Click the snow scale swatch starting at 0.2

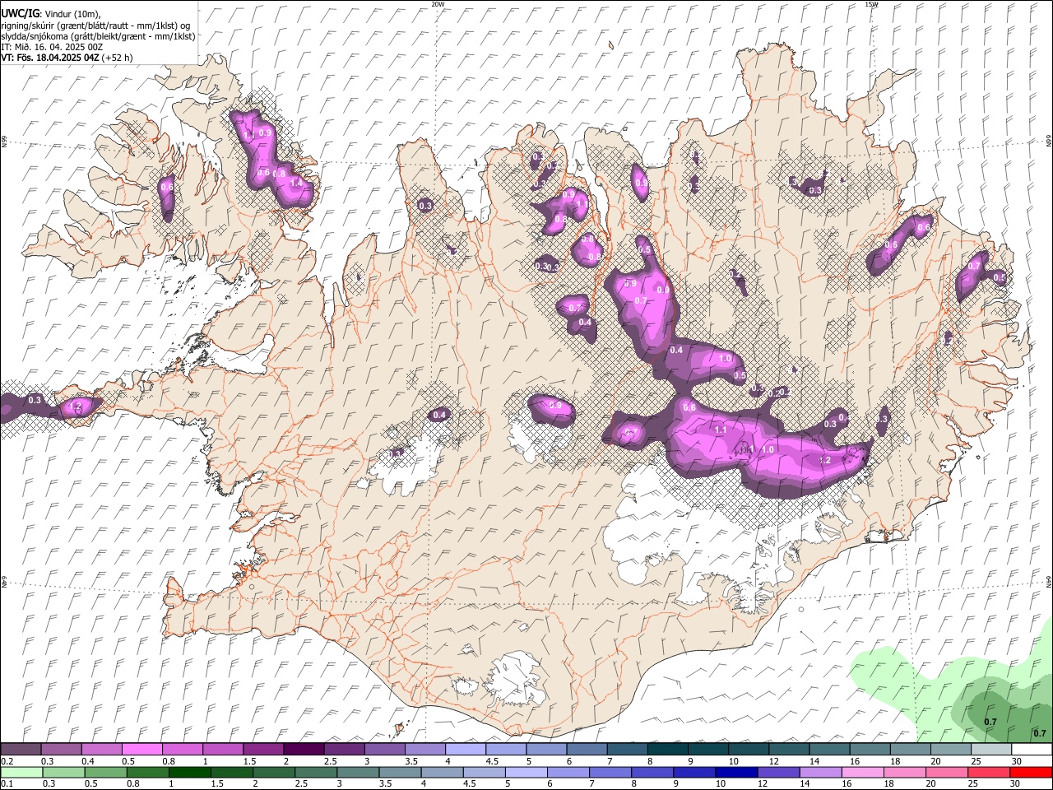tap(21, 750)
